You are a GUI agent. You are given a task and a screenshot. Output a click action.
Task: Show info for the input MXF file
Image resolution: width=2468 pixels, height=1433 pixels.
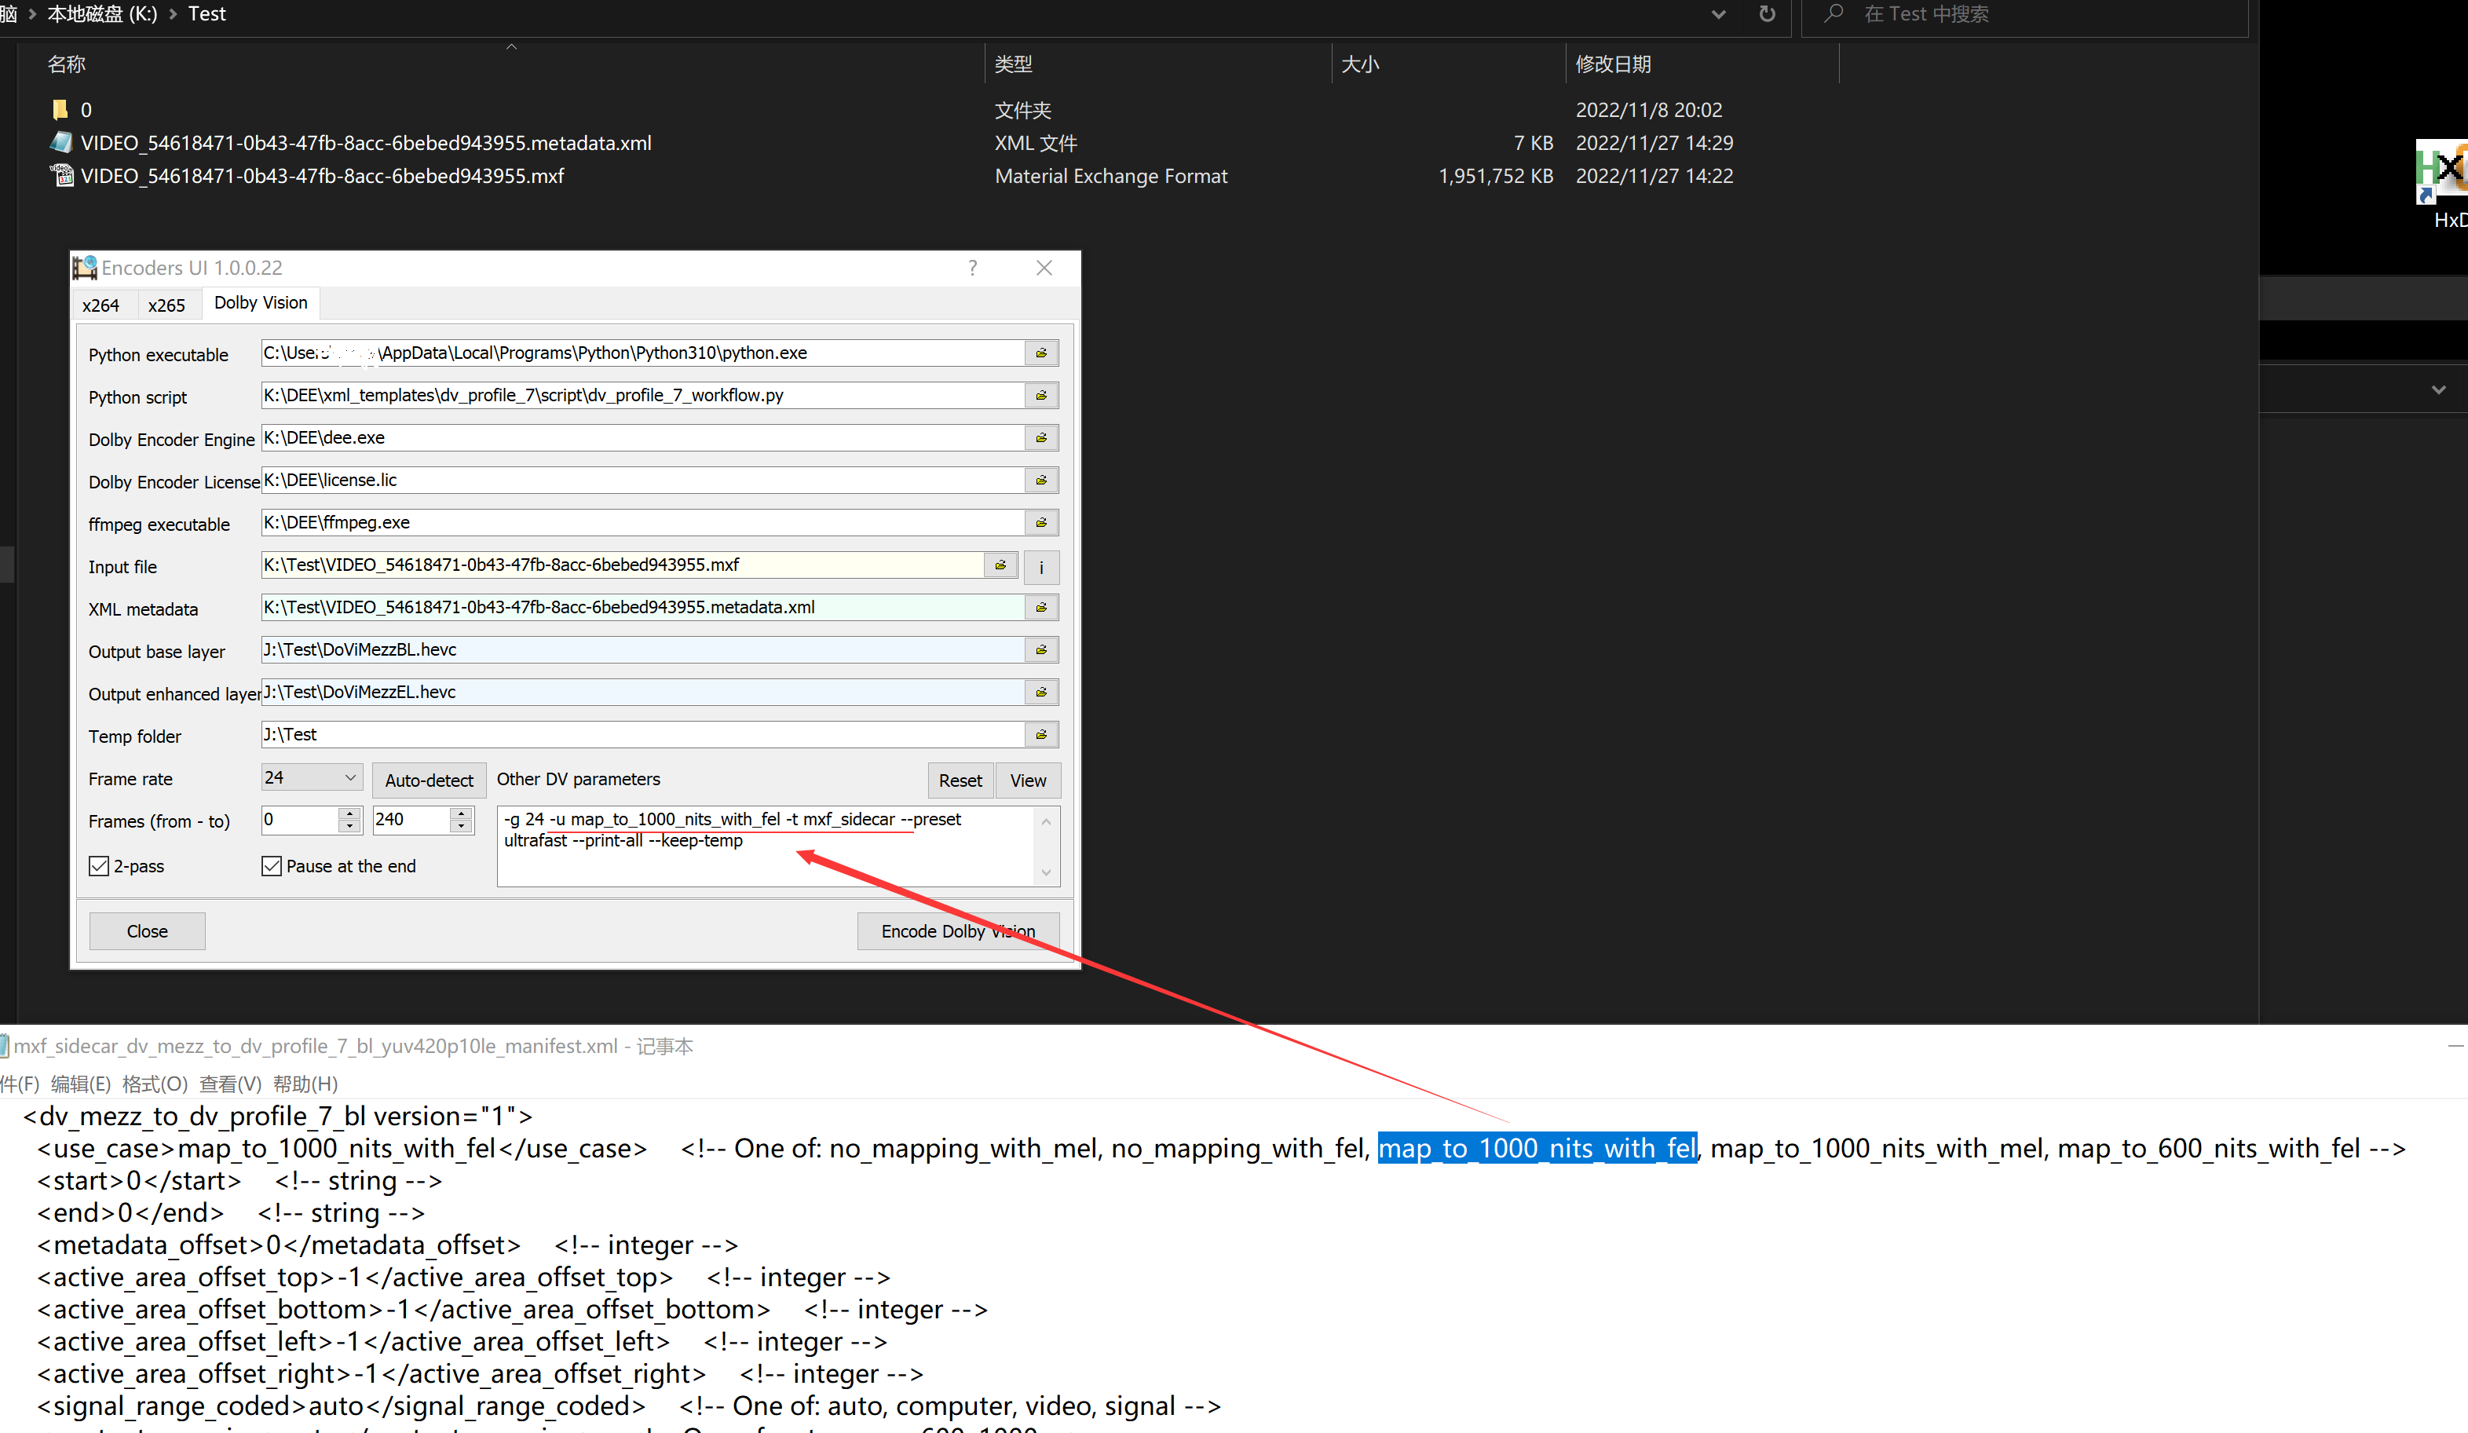1041,567
